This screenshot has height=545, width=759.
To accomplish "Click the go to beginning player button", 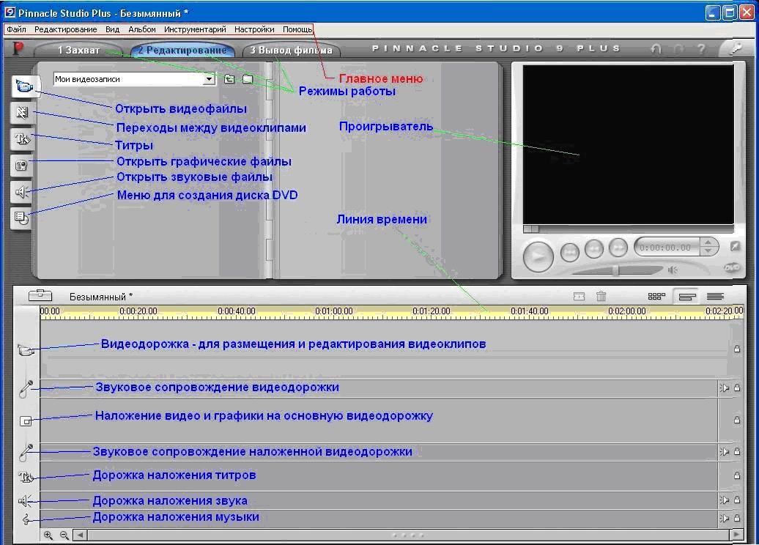I will point(570,252).
